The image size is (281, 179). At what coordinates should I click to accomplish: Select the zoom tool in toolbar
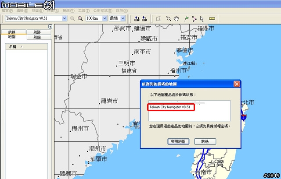point(169,18)
